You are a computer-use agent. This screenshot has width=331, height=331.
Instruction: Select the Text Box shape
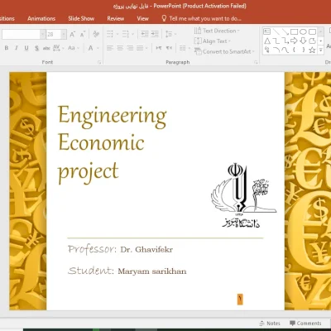tap(266, 31)
